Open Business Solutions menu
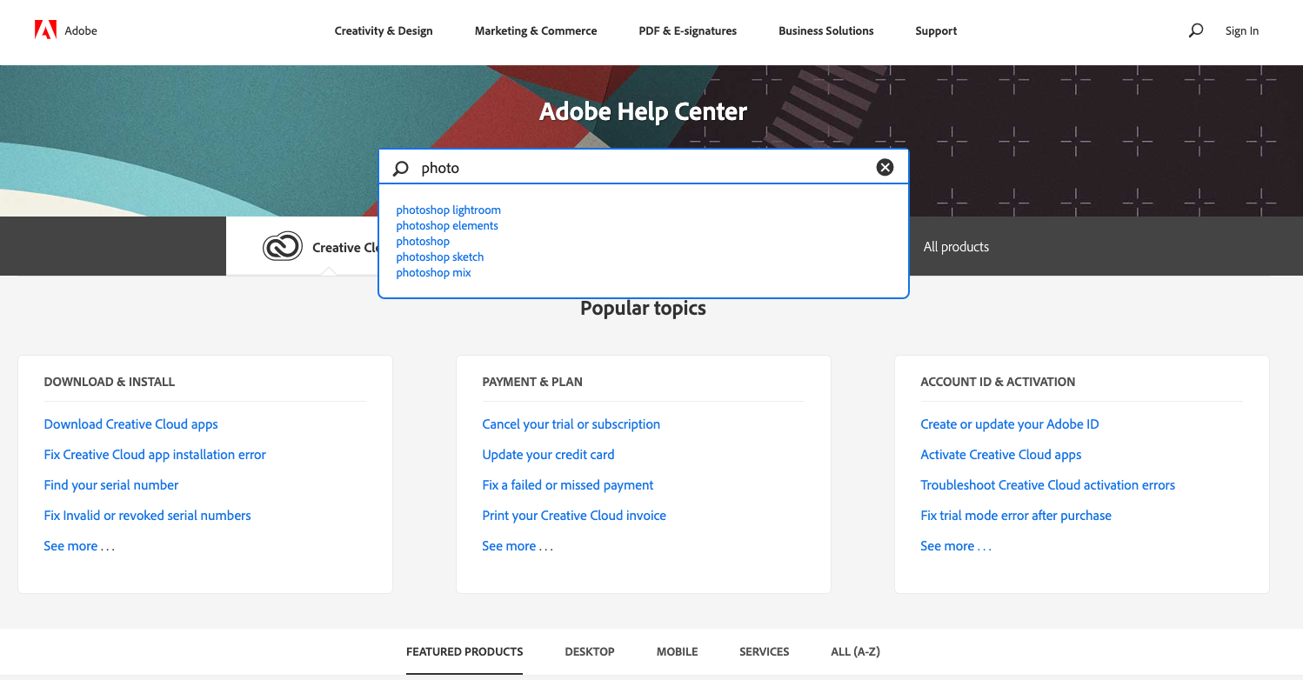1303x680 pixels. (825, 30)
